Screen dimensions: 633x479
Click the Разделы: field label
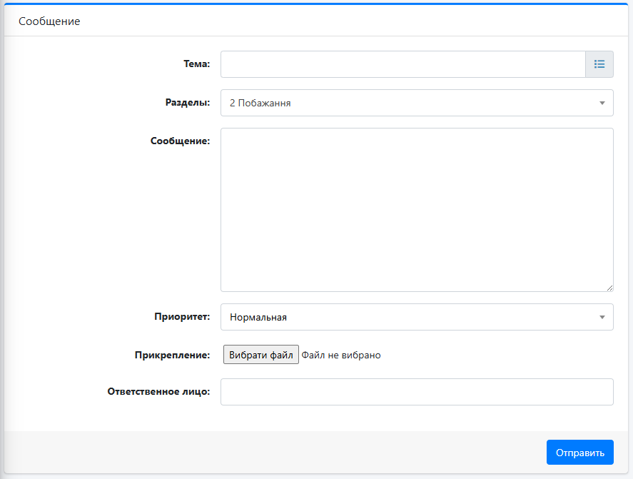pos(188,103)
